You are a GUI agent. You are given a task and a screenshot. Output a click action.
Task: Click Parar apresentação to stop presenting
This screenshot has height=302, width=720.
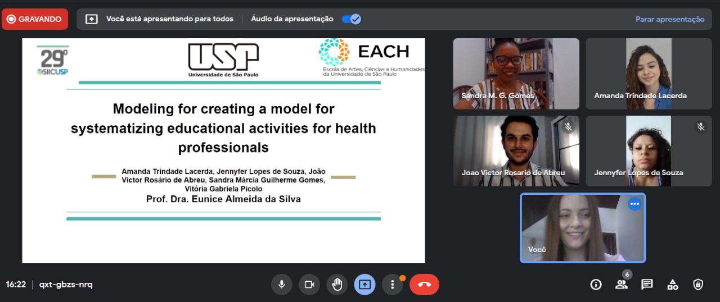669,19
